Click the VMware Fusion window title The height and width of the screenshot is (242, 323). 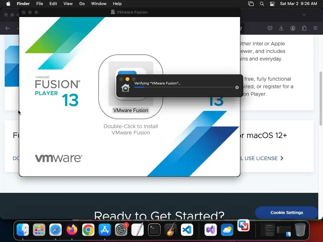[132, 12]
